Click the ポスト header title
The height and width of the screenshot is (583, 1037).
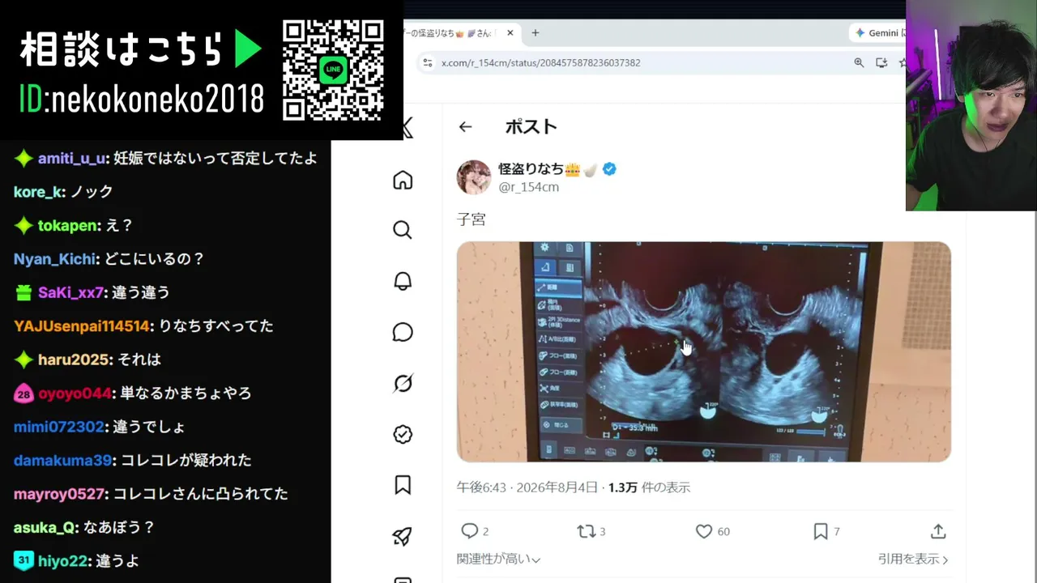(x=531, y=126)
